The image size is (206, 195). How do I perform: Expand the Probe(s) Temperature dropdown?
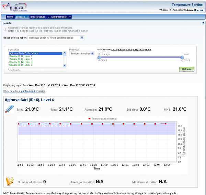coord(81,53)
